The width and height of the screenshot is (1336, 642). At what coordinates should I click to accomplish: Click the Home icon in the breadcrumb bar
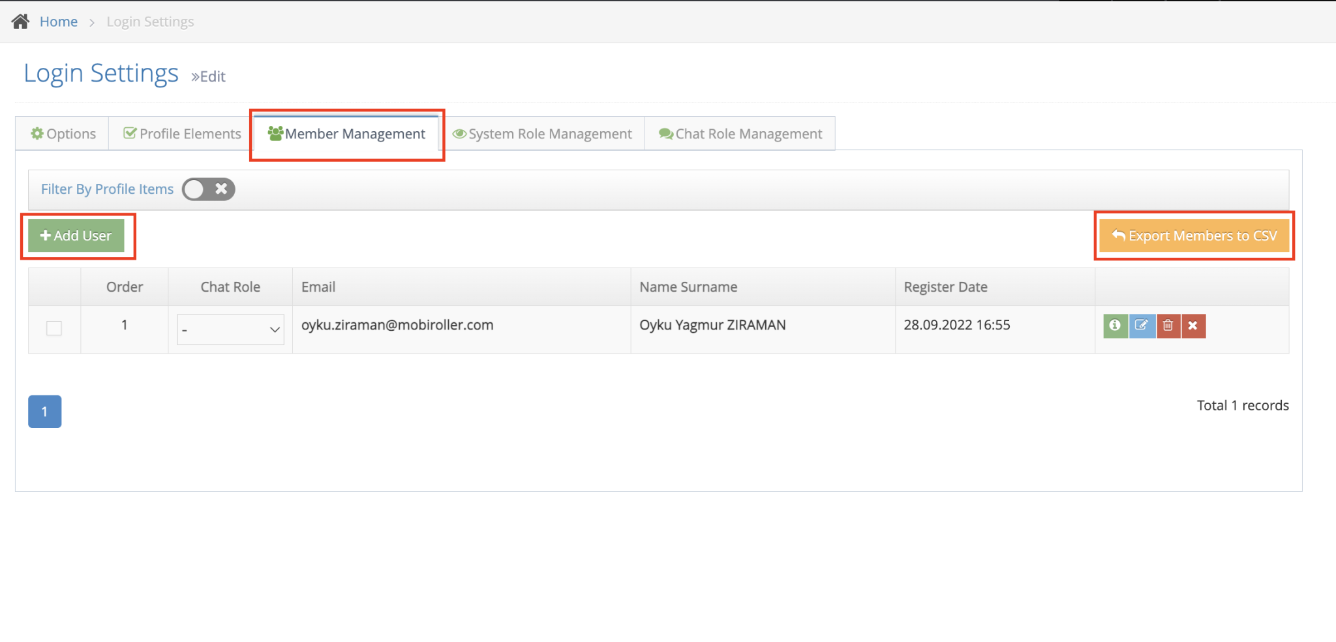(x=20, y=20)
